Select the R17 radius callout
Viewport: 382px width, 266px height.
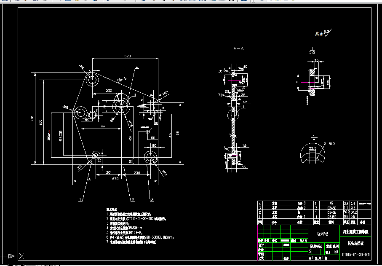[x=166, y=93]
